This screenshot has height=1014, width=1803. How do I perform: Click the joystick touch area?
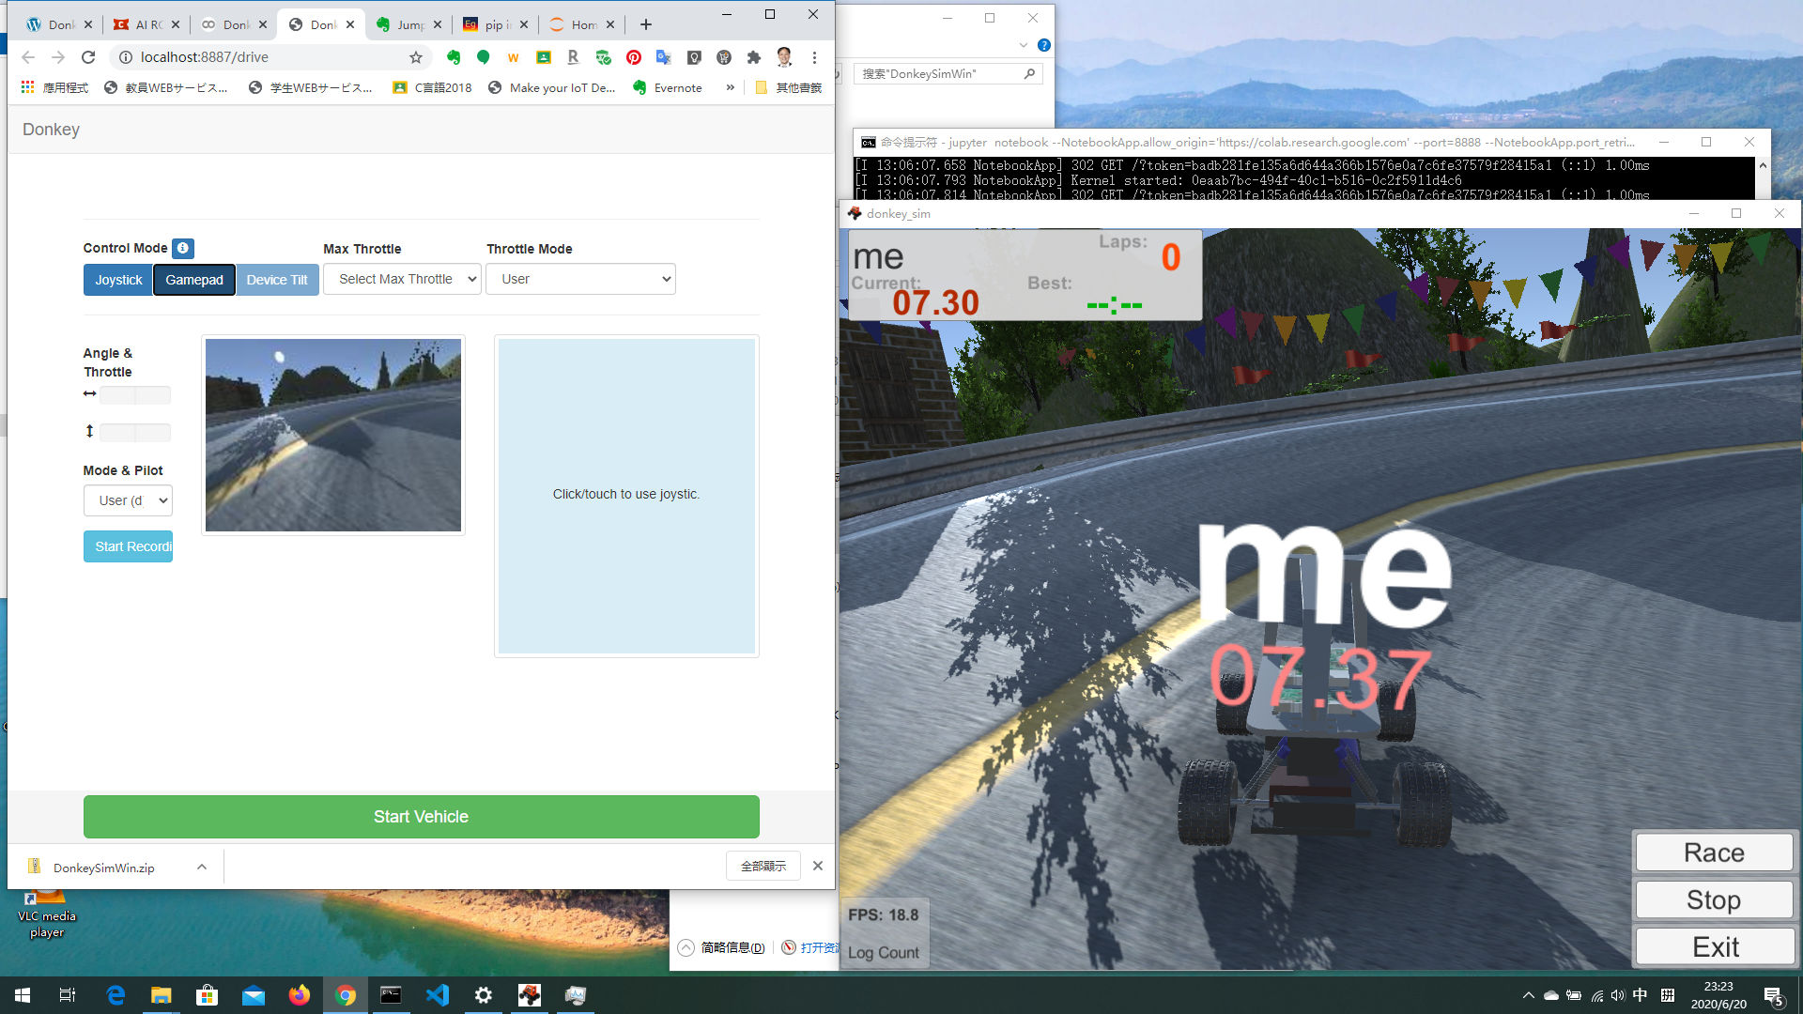pos(626,496)
